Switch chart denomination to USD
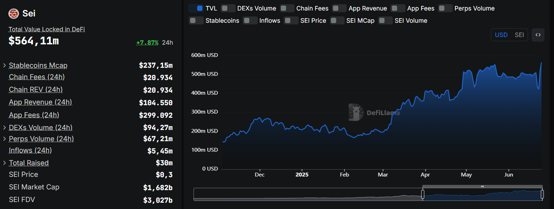Image resolution: width=554 pixels, height=209 pixels. click(x=501, y=35)
